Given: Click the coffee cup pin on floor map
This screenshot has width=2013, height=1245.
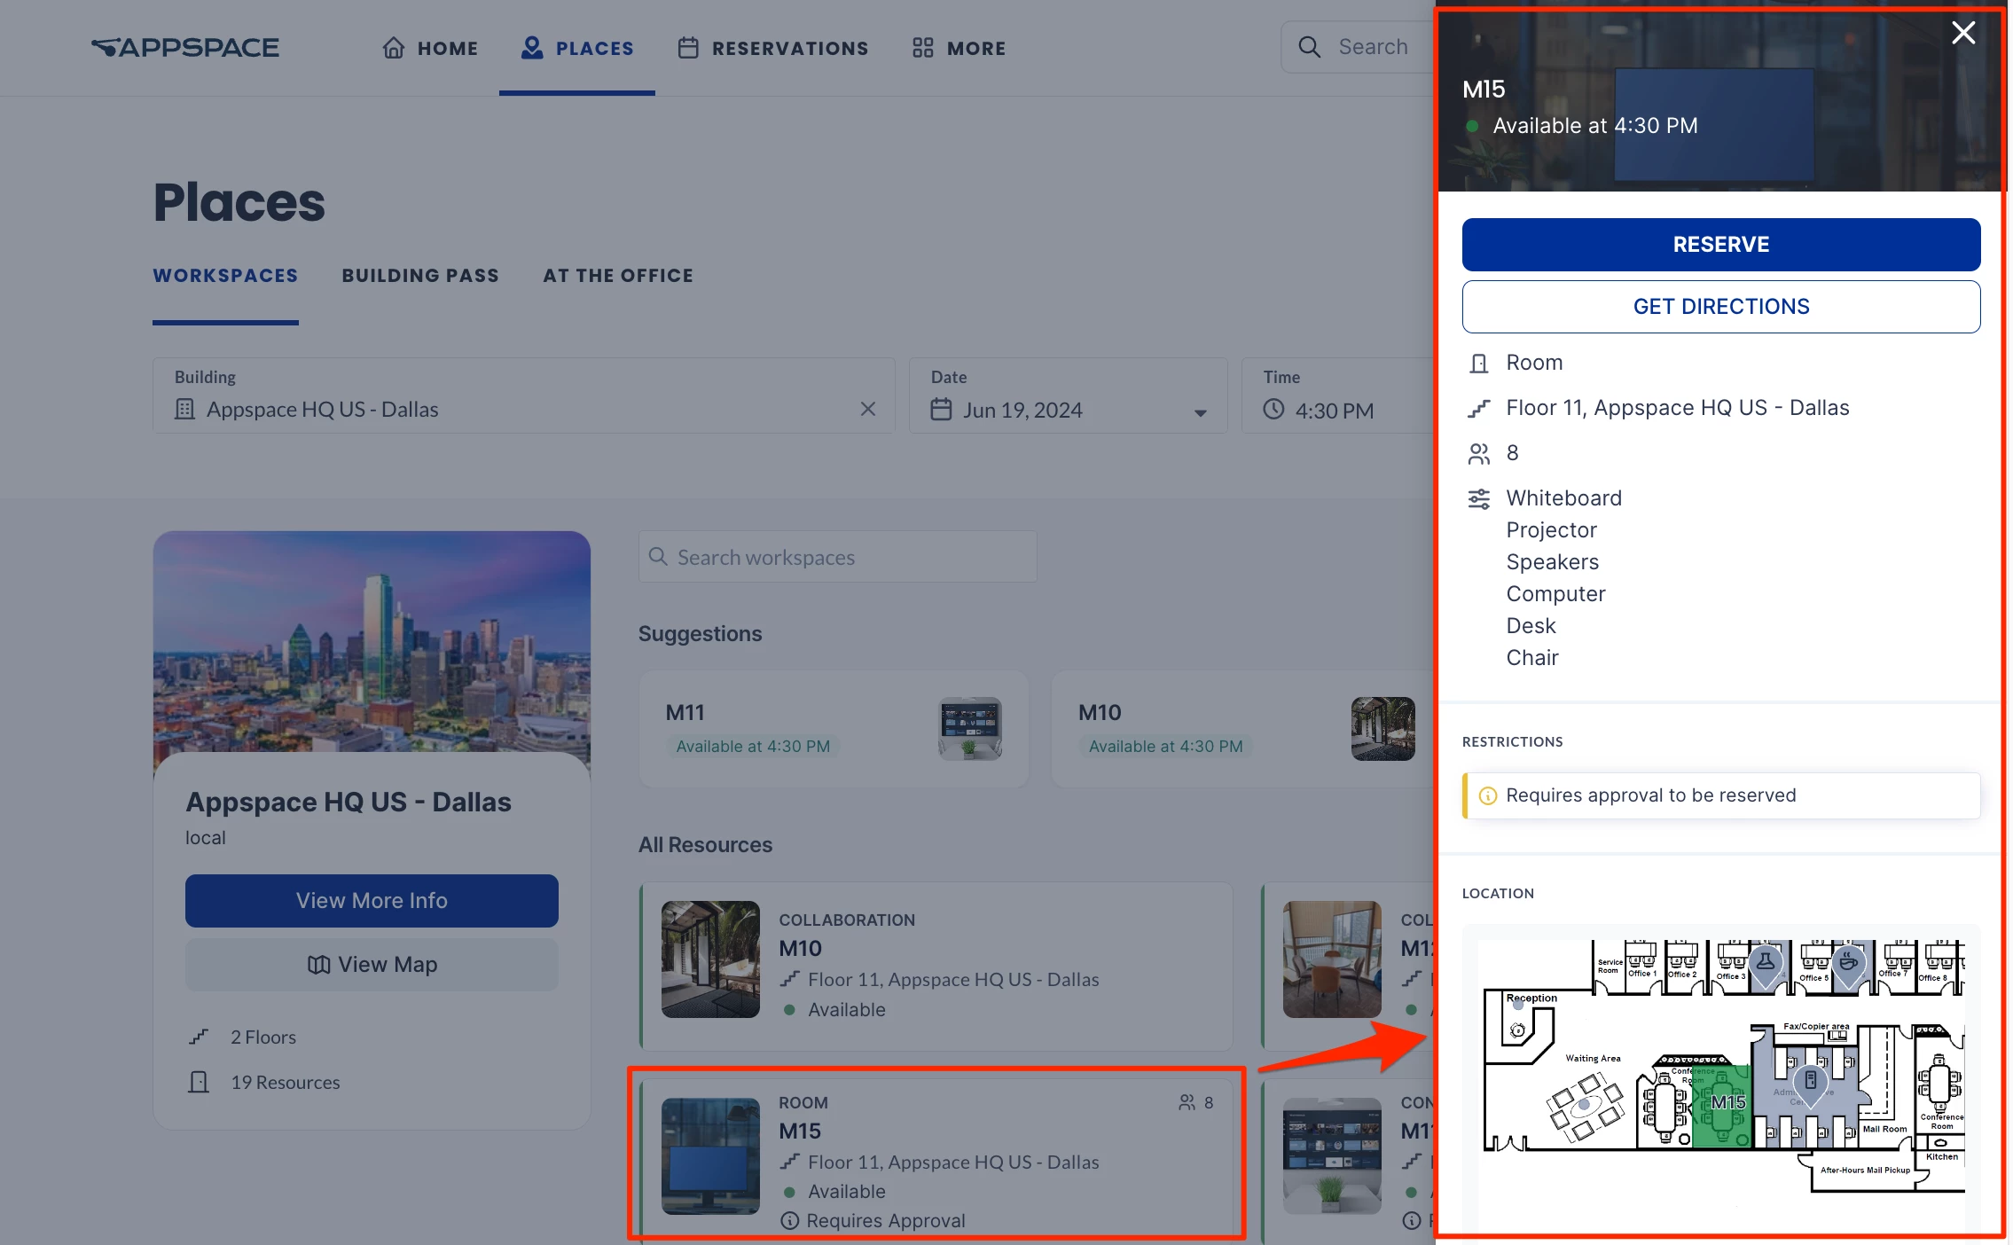Looking at the screenshot, I should 1848,964.
